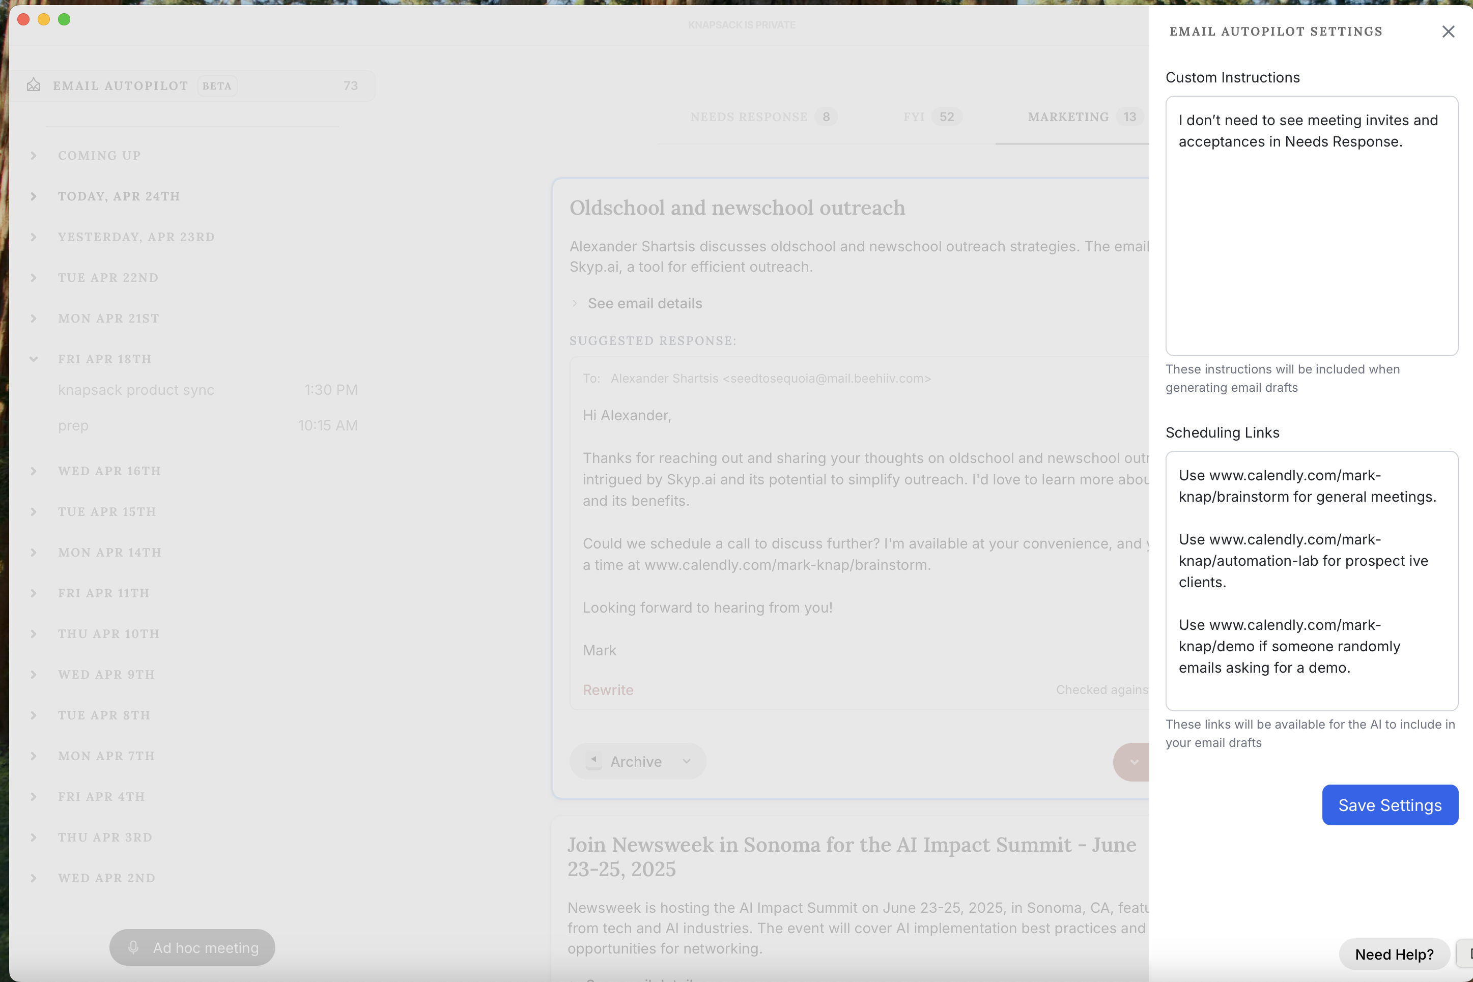Expand Today, Apr 24th section

[x=34, y=196]
